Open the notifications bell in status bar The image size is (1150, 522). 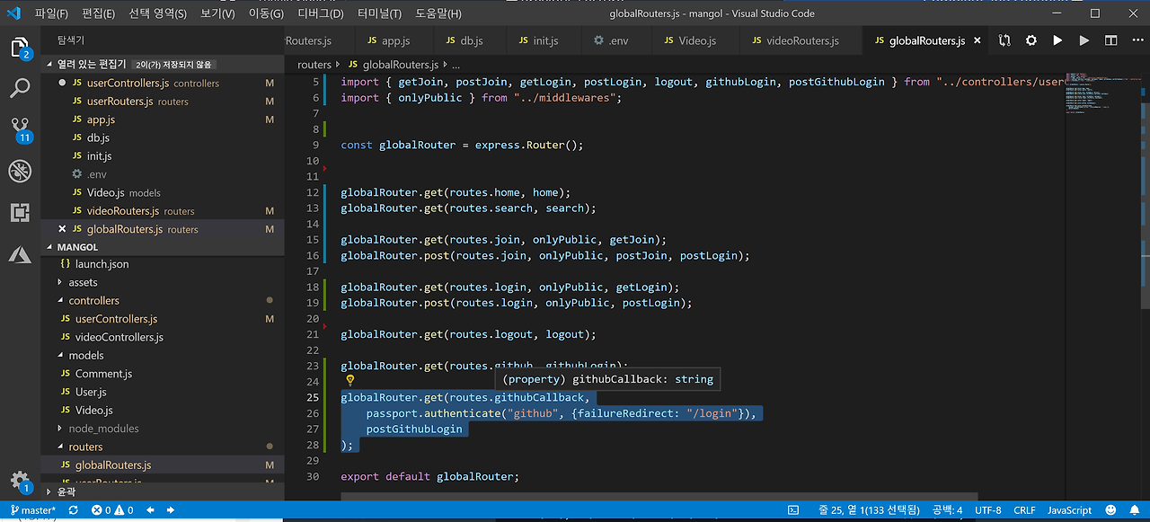(1133, 510)
